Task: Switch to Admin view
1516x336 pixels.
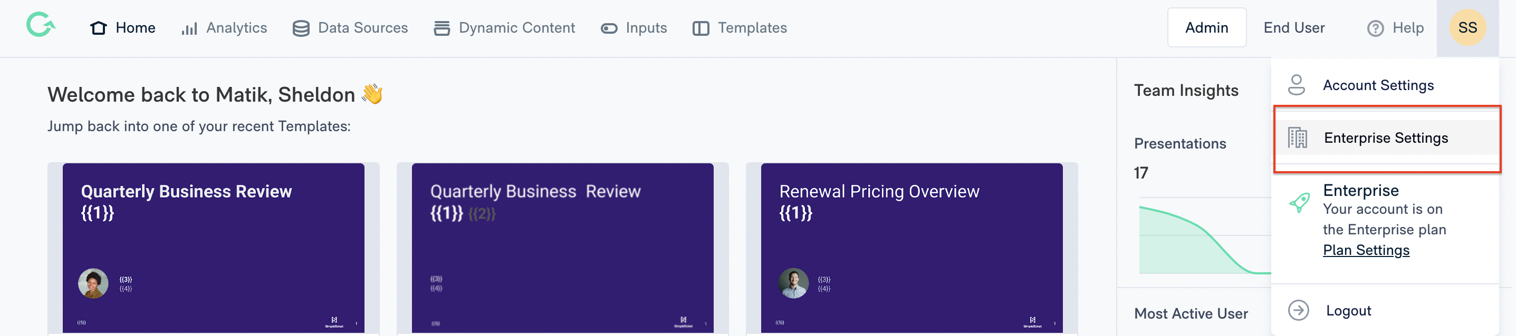Action: pos(1206,27)
